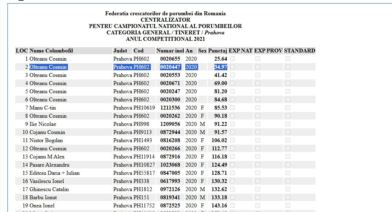The width and height of the screenshot is (392, 212).
Task: Toggle STANDARD box for Vasilescu Ionel
Action: [x=288, y=181]
